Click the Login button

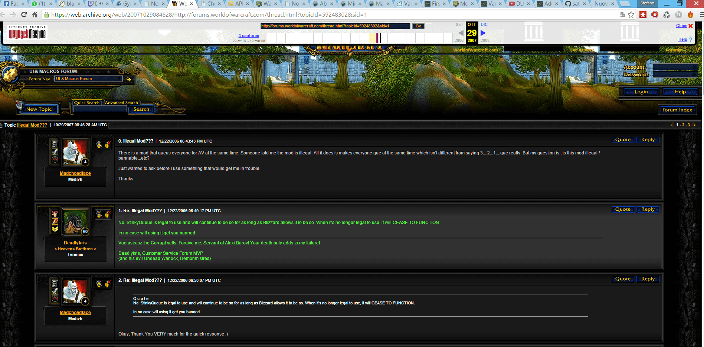(641, 92)
